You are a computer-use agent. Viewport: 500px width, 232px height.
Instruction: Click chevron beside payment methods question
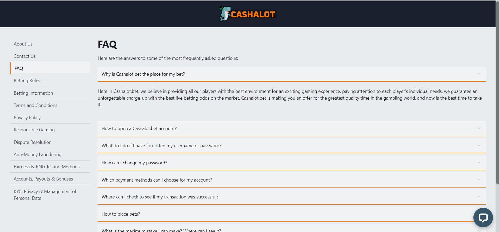pyautogui.click(x=479, y=180)
